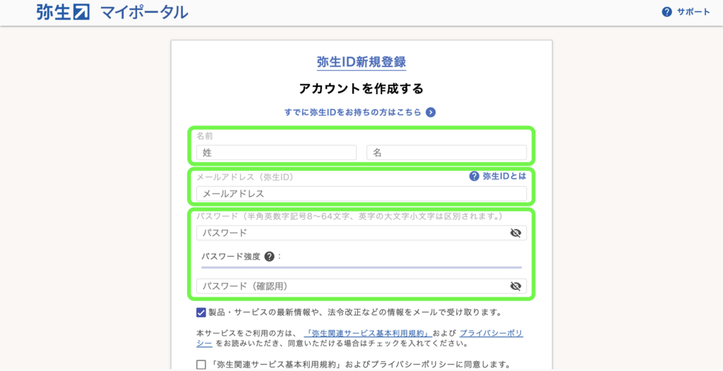The image size is (723, 371).
Task: Click すでに弥生IDをお持ちの方はこちら link
Action: pos(353,112)
